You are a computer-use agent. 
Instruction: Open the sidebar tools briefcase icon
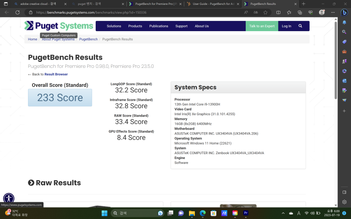tap(344, 52)
